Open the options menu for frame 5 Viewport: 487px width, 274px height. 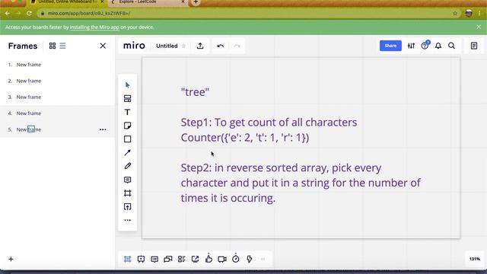coord(103,129)
